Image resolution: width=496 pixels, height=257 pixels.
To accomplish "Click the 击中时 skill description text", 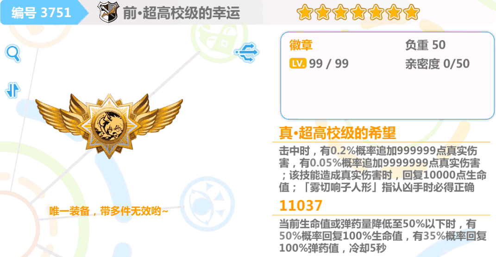I will (383, 169).
